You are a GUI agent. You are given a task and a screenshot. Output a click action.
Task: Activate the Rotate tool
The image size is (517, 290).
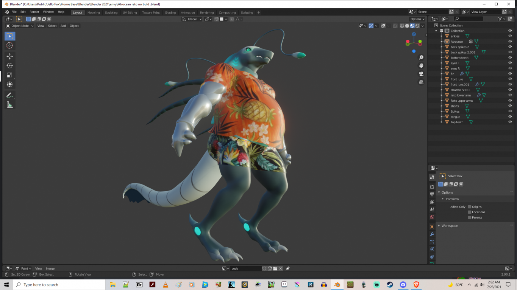tap(10, 66)
